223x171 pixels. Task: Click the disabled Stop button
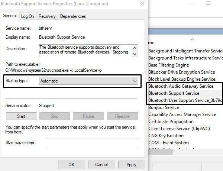coord(55,116)
